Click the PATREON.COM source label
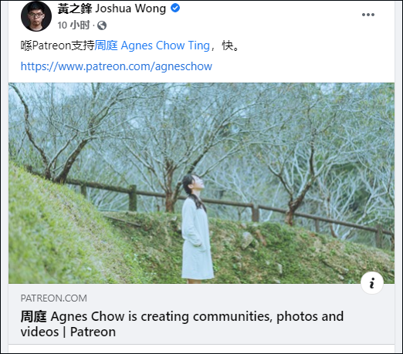403x354 pixels. pos(54,298)
